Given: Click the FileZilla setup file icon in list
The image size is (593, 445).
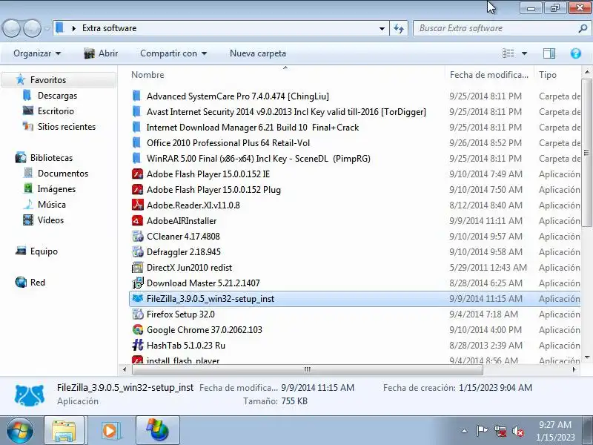Looking at the screenshot, I should [x=137, y=299].
